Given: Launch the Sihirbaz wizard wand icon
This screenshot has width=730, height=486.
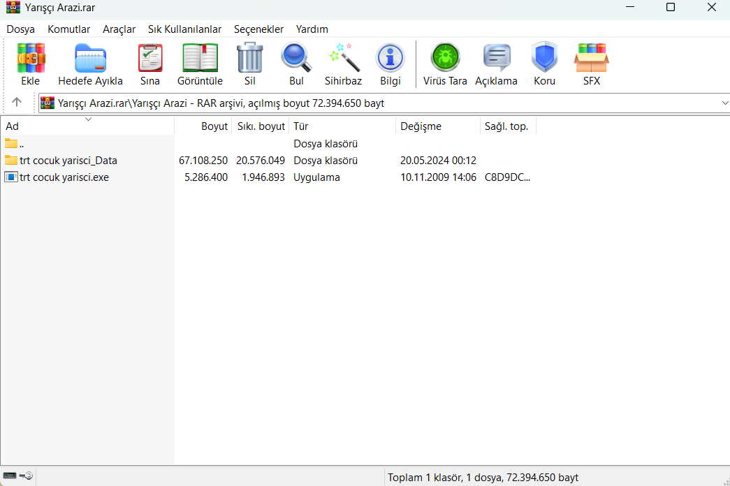Looking at the screenshot, I should coord(344,58).
